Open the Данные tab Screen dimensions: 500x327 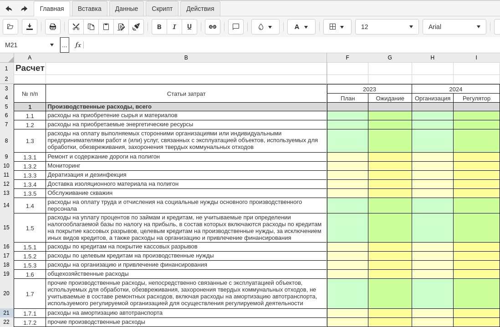click(127, 9)
